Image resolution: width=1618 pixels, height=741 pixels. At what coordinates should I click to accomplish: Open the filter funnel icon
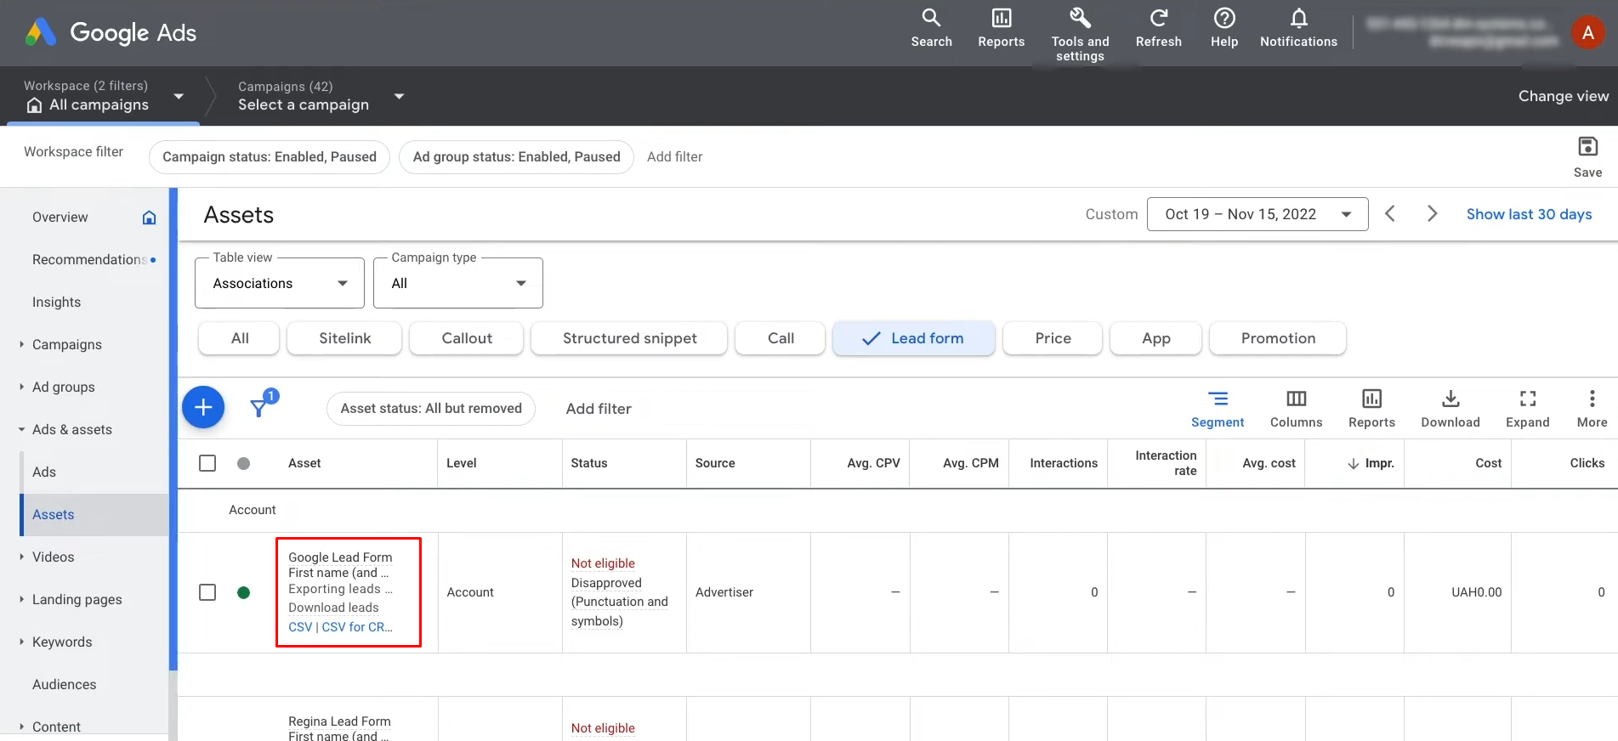coord(259,408)
